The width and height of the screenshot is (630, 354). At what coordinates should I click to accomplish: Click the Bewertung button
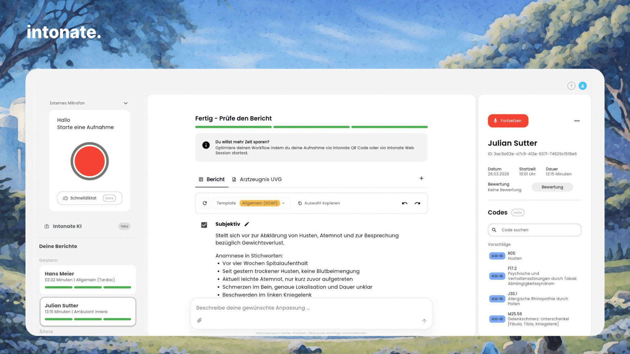552,187
